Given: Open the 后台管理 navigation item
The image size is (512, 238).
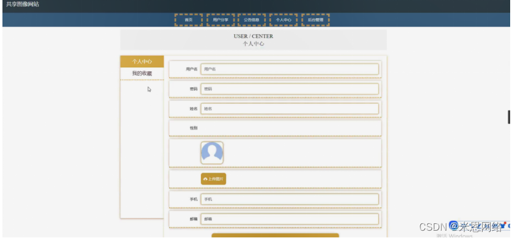Looking at the screenshot, I should 315,20.
